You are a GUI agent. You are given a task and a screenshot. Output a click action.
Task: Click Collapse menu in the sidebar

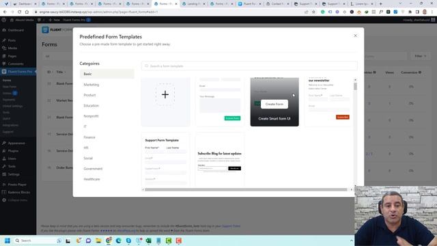[x=17, y=200]
